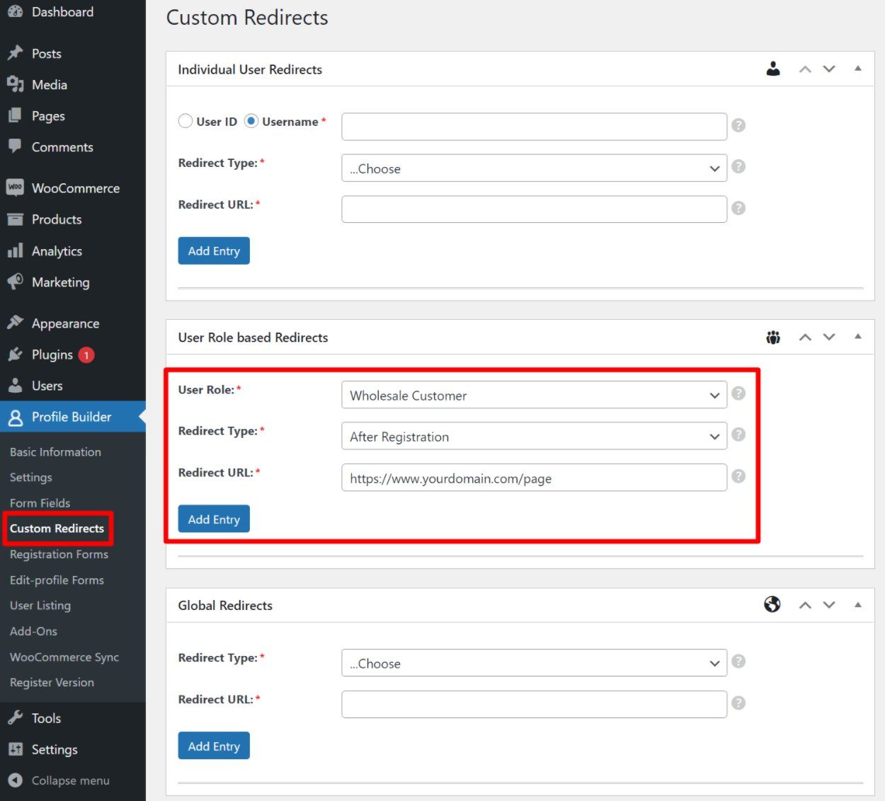This screenshot has width=885, height=801.
Task: Click the Individual User Redirects person icon
Action: [773, 69]
